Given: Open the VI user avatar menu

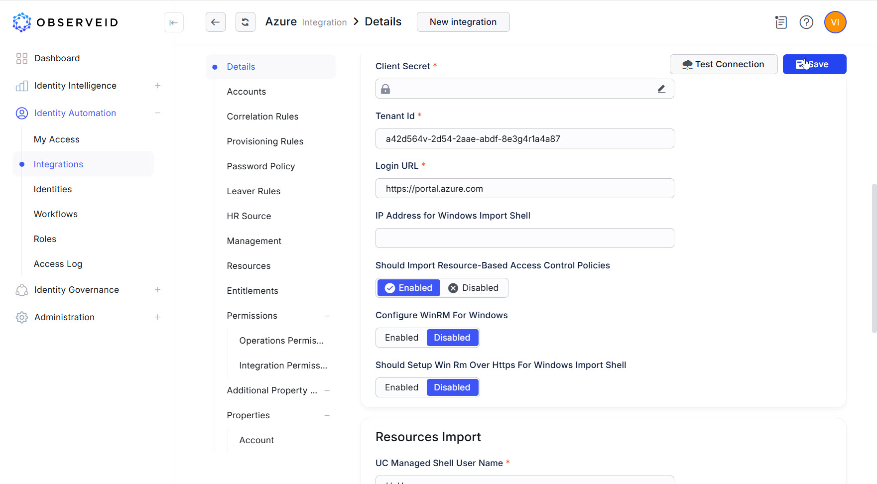Looking at the screenshot, I should click(x=835, y=22).
